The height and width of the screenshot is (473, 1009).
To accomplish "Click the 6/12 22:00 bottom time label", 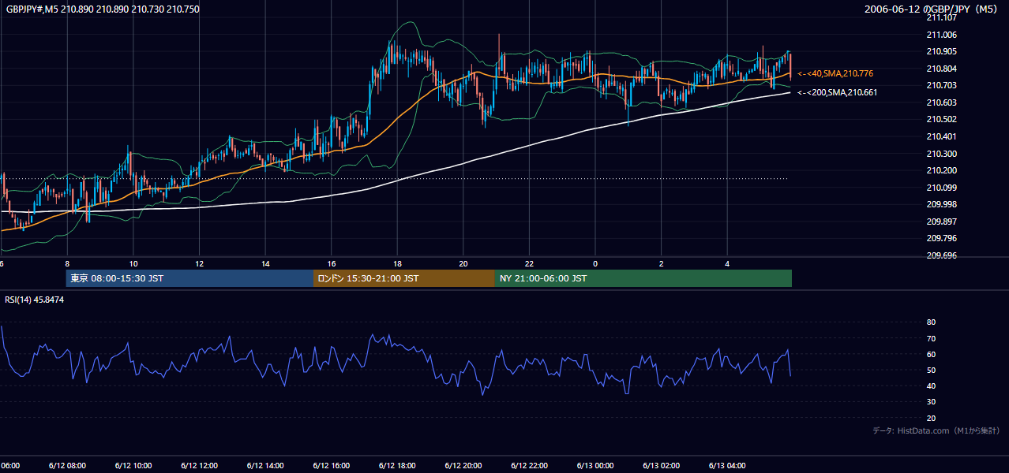I will coord(529,465).
